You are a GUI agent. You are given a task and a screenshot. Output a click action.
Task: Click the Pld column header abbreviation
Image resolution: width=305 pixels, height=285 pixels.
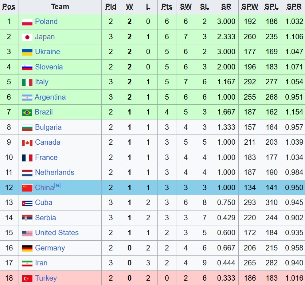111,7
